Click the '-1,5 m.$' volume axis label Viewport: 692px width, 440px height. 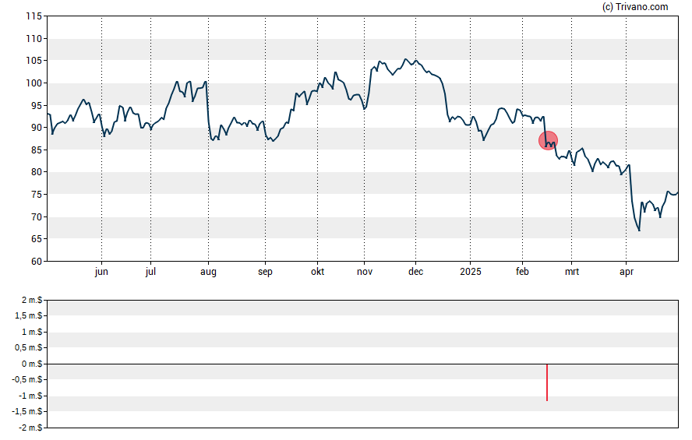(x=27, y=412)
